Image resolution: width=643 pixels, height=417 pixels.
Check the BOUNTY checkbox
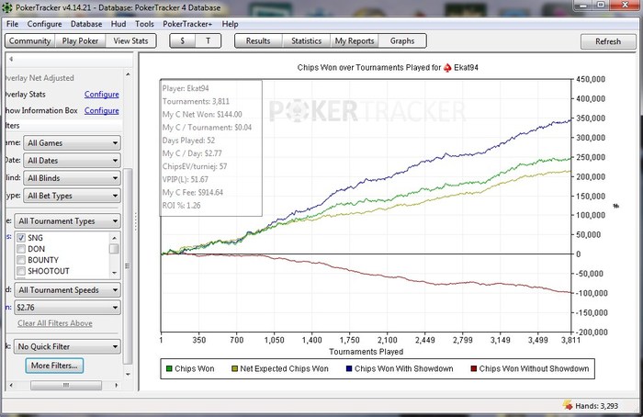pos(21,260)
